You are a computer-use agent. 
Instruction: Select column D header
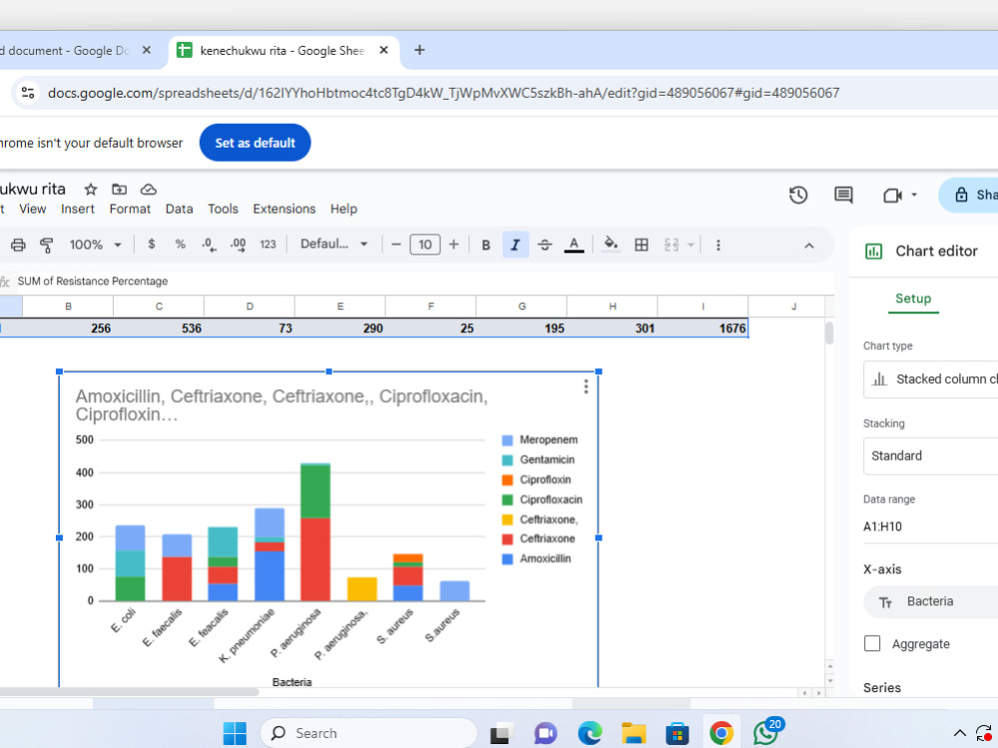pos(249,306)
